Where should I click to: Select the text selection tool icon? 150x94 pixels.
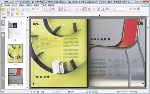coord(103,9)
